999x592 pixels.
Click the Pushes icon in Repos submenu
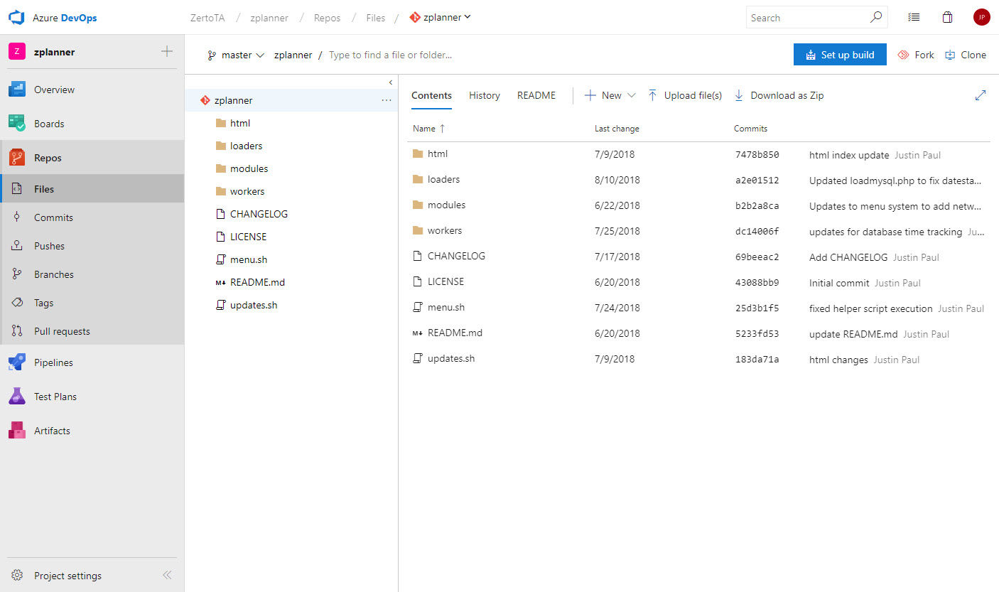click(17, 246)
